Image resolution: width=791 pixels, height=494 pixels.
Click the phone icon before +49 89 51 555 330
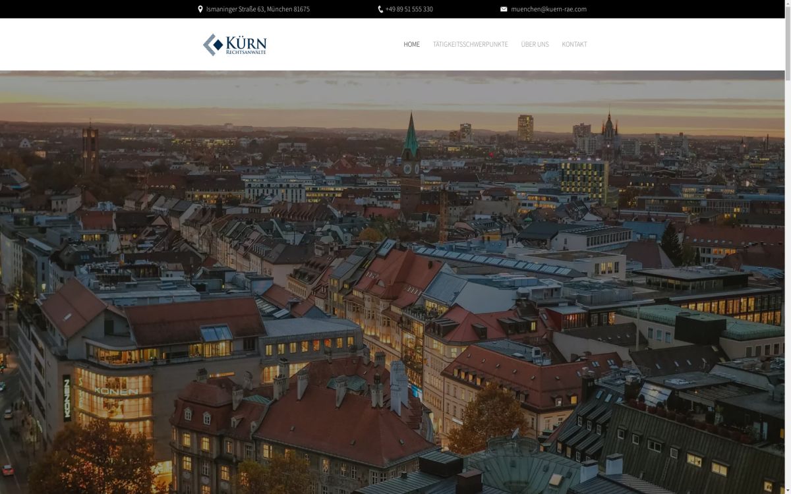point(380,9)
